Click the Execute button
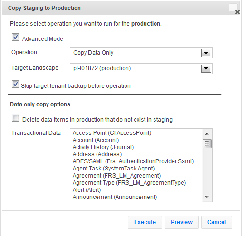Viewport: 242px width, 236px height. click(145, 222)
